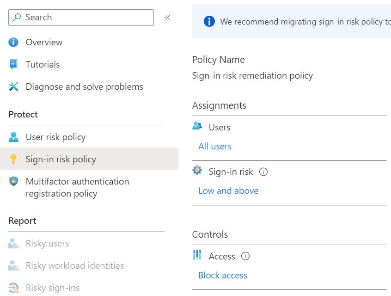Open Risky sign-ins report
This screenshot has width=391, height=296.
coord(52,288)
